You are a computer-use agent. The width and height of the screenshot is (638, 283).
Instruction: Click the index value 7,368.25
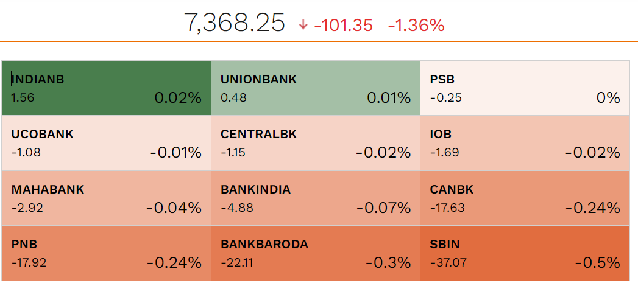pyautogui.click(x=235, y=24)
